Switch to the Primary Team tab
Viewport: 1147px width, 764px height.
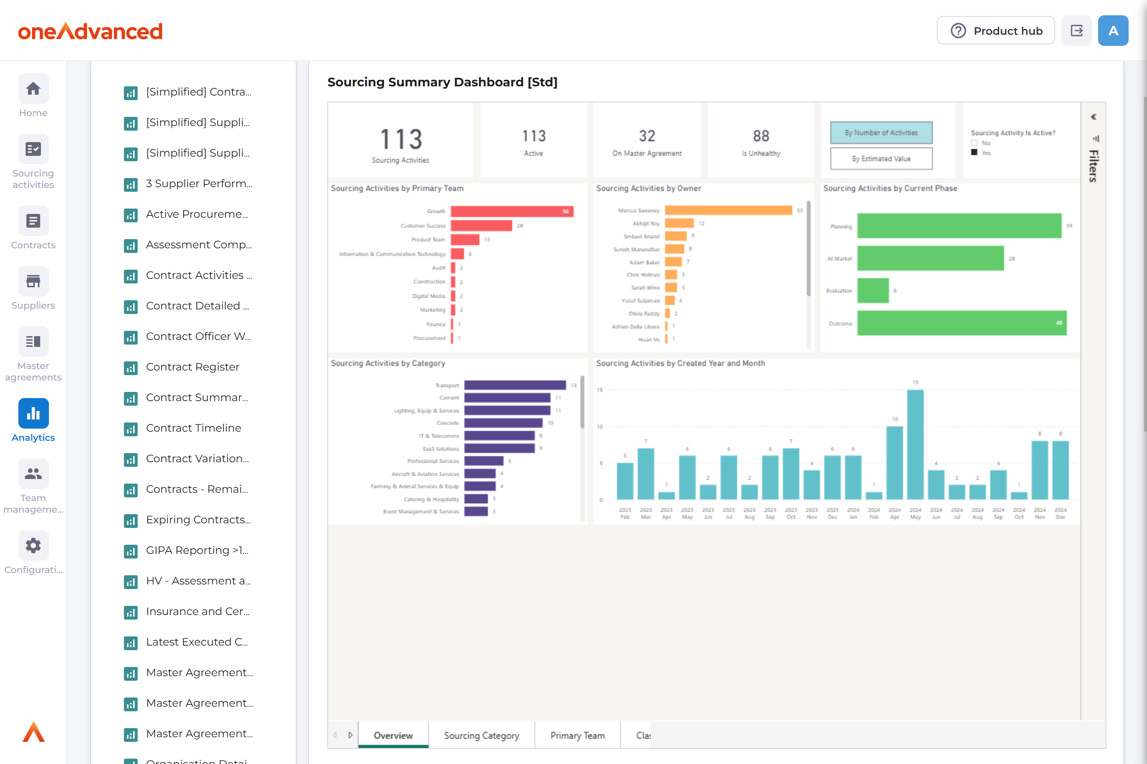pyautogui.click(x=577, y=735)
